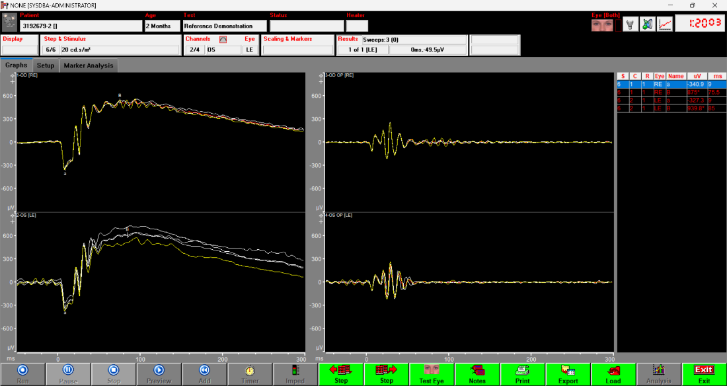
Task: Click the light bulb icon
Action: point(630,24)
